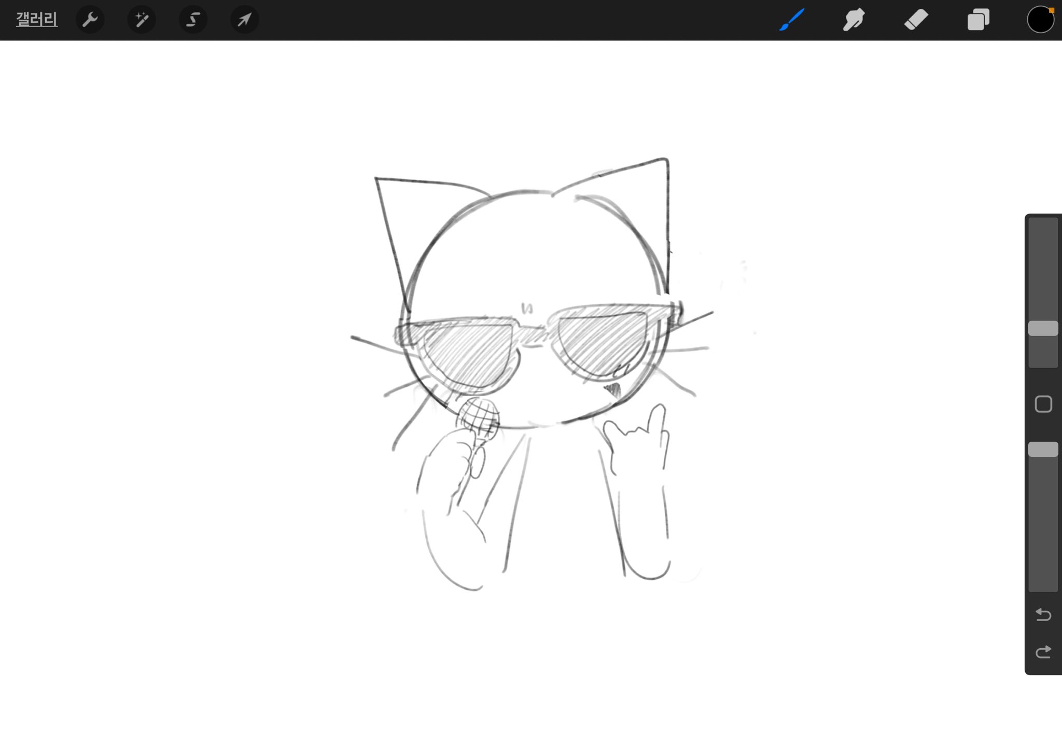Screen dimensions: 1062x742
Task: Undo the last stroke
Action: 1043,615
